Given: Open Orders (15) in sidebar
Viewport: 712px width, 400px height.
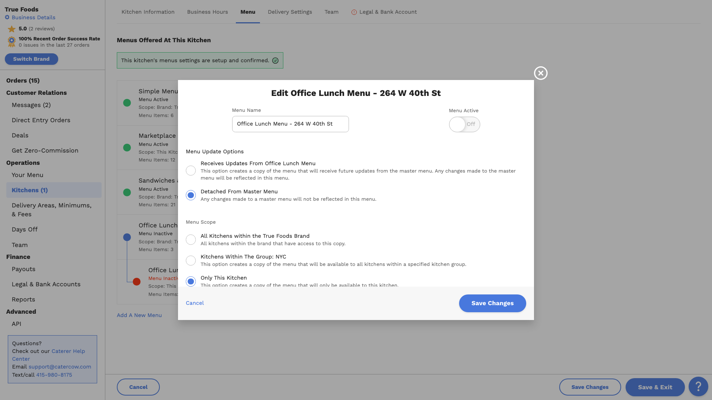Looking at the screenshot, I should click(23, 81).
